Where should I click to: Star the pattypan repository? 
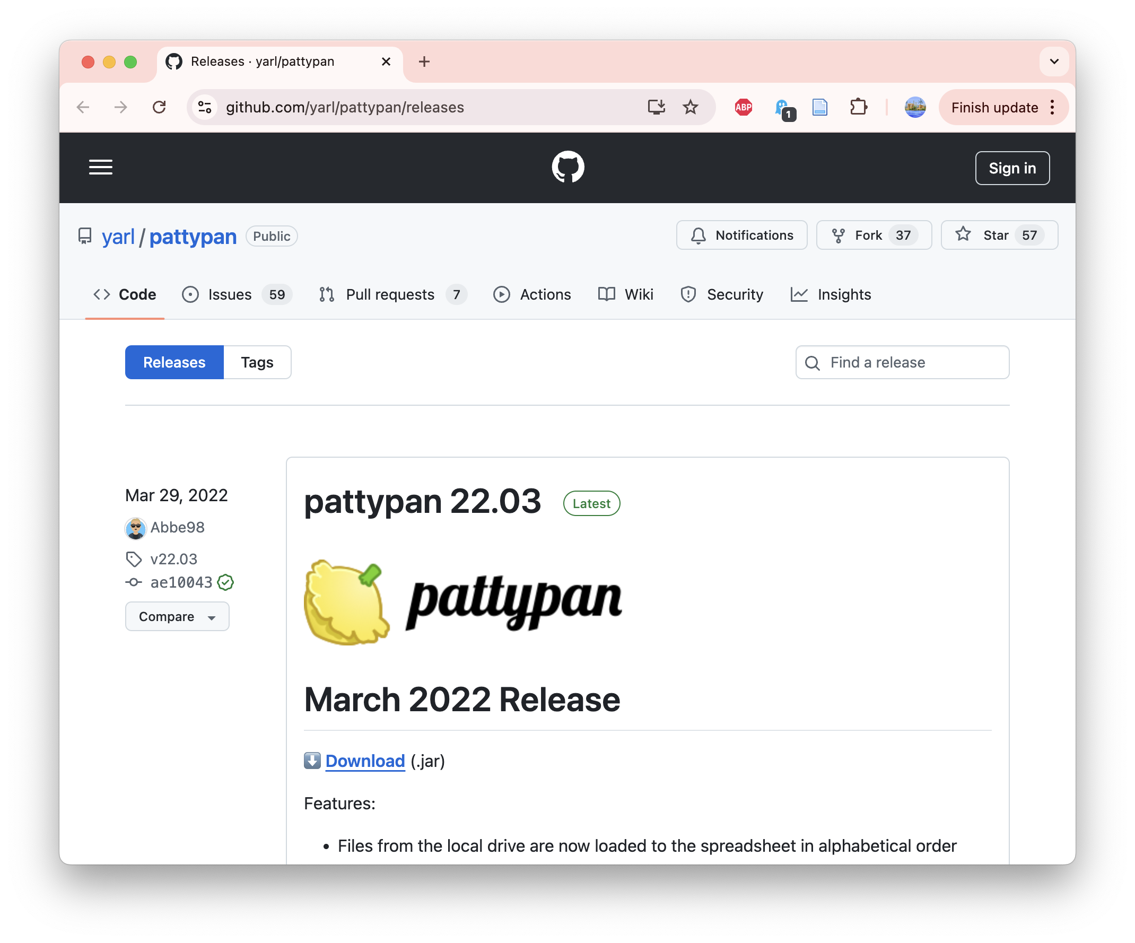click(999, 235)
